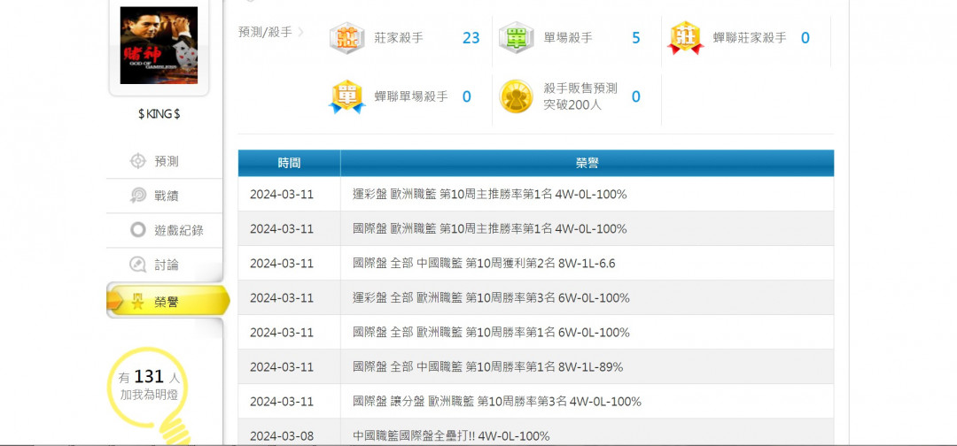
Task: Click the 莊家殺手 count 23
Action: (x=471, y=38)
